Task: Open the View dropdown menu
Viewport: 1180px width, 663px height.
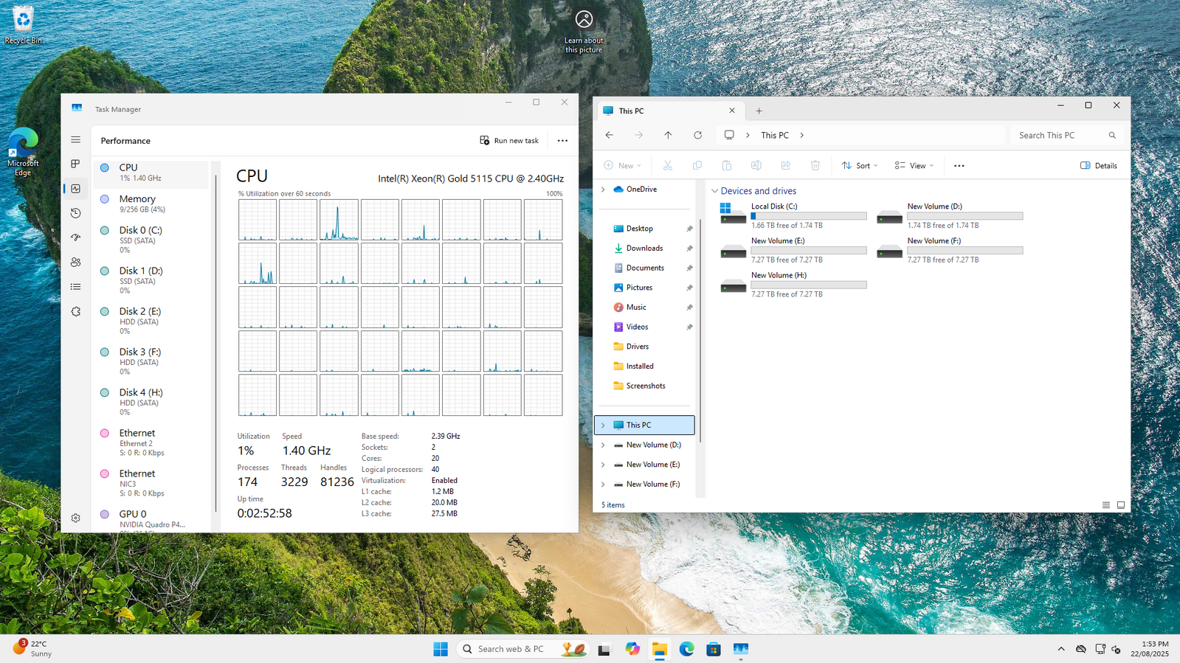Action: tap(914, 165)
